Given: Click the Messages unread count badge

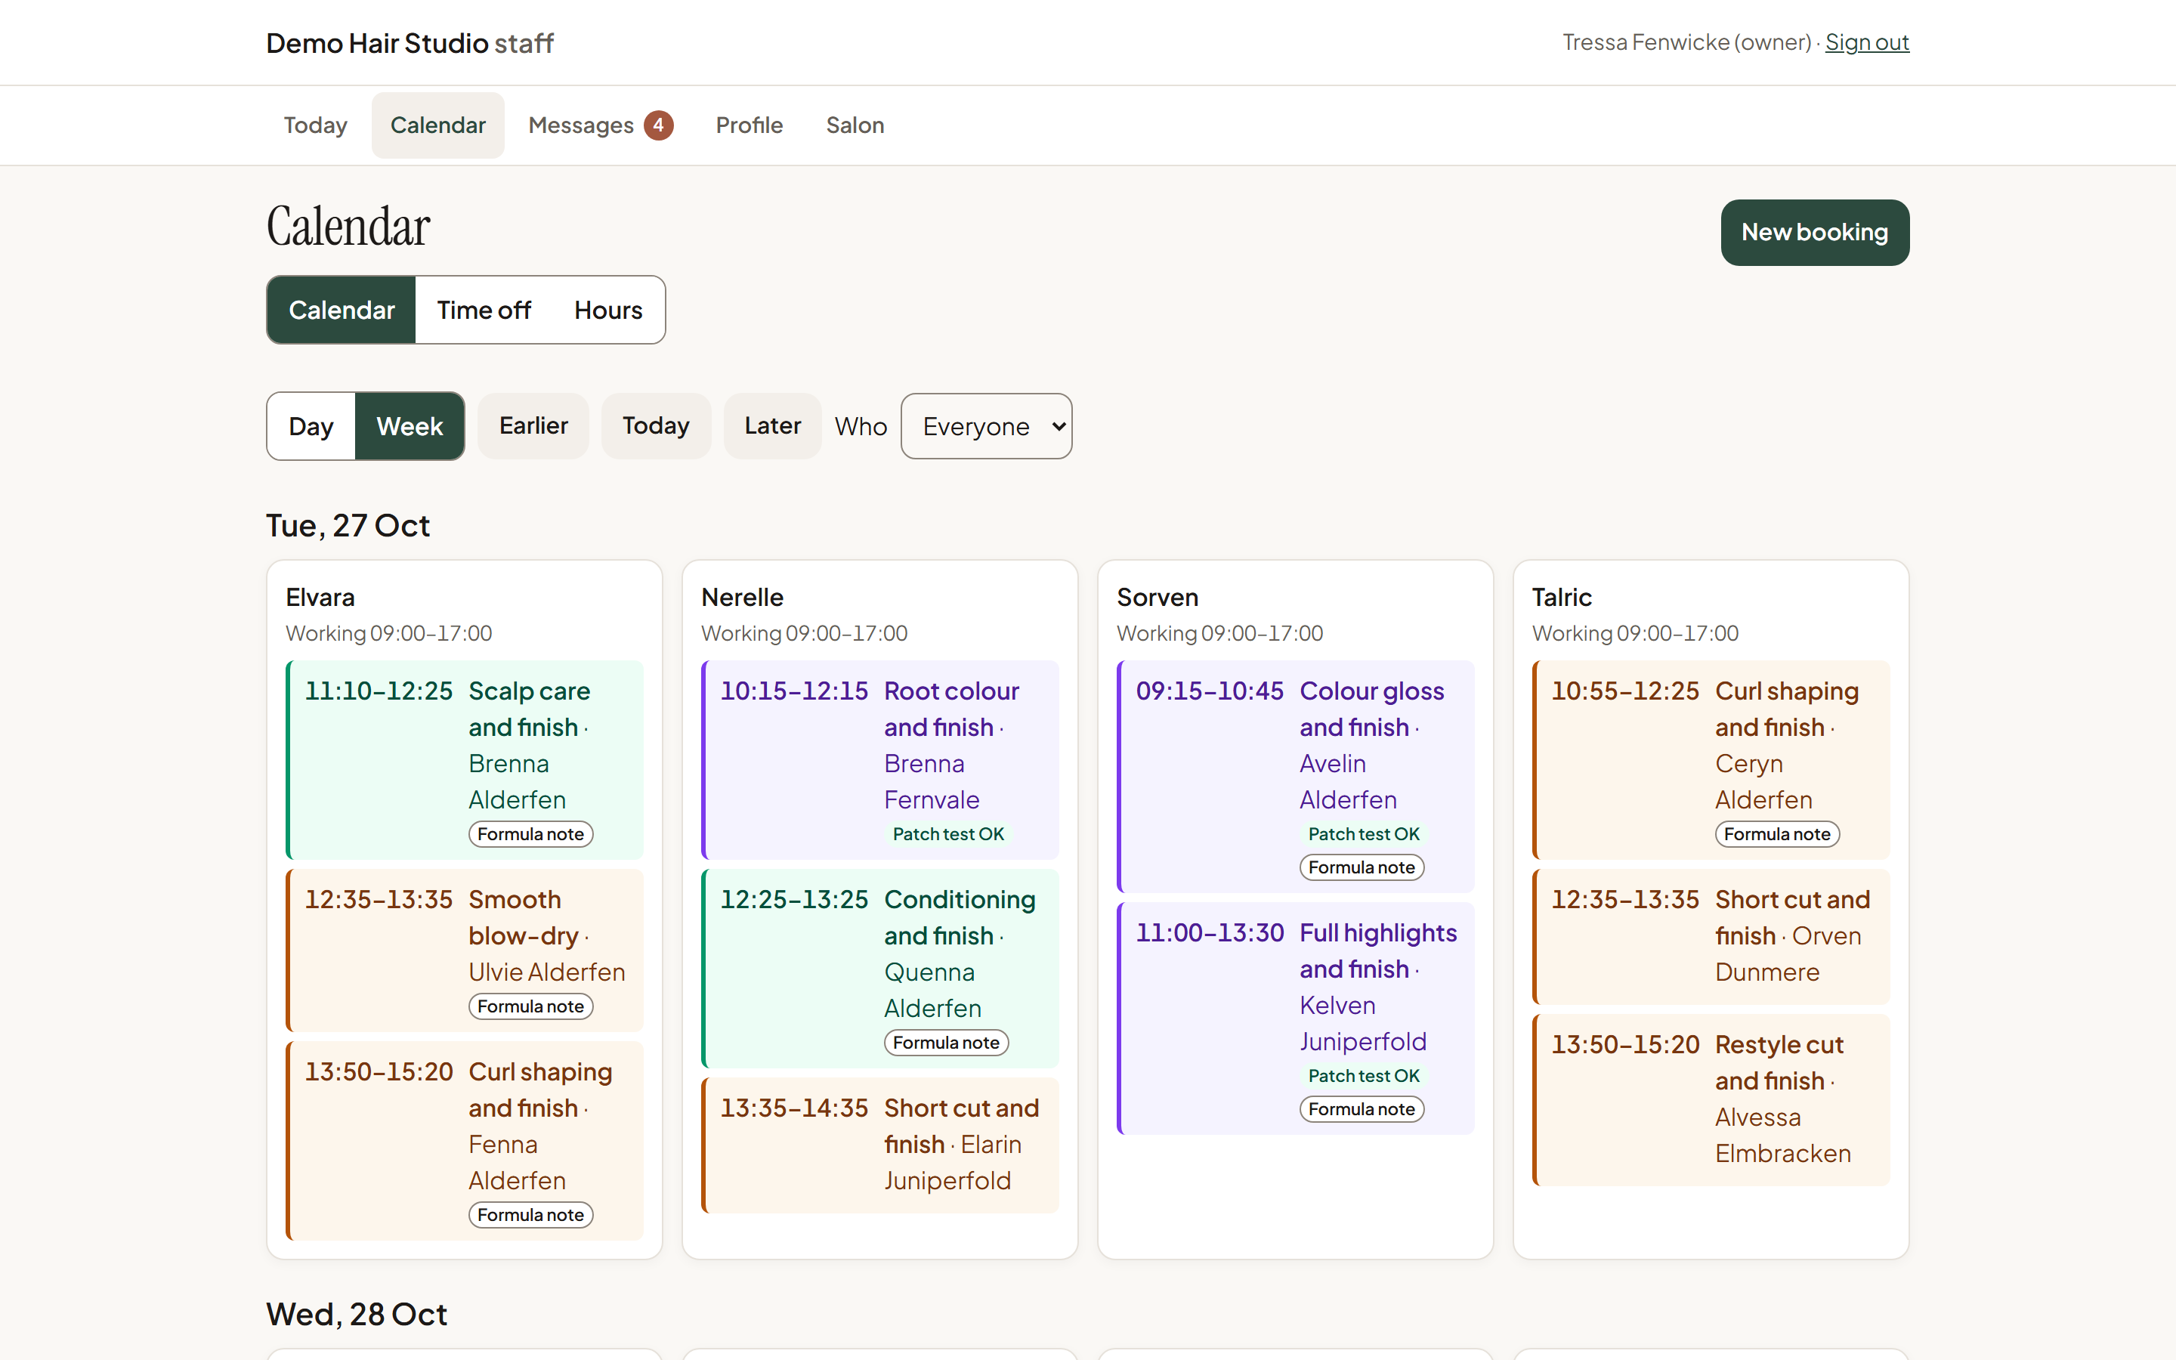Looking at the screenshot, I should tap(658, 125).
